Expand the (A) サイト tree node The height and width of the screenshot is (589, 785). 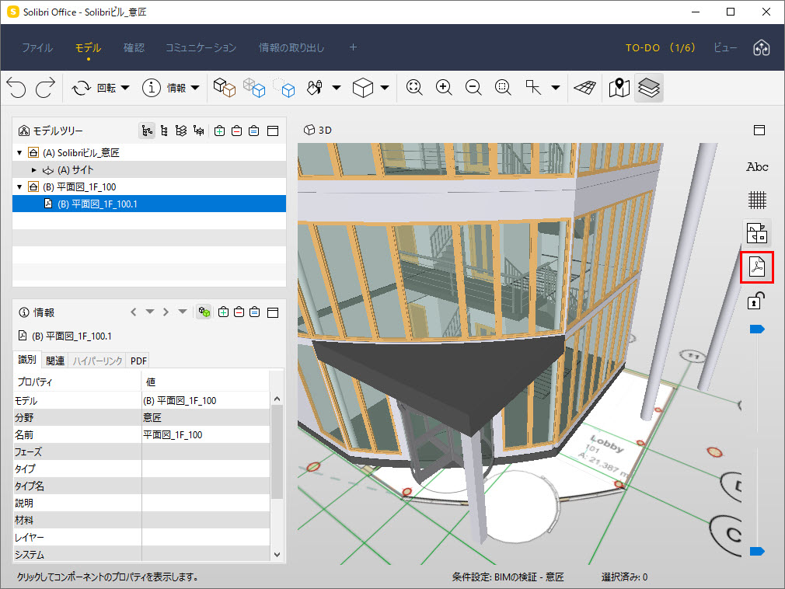(34, 170)
